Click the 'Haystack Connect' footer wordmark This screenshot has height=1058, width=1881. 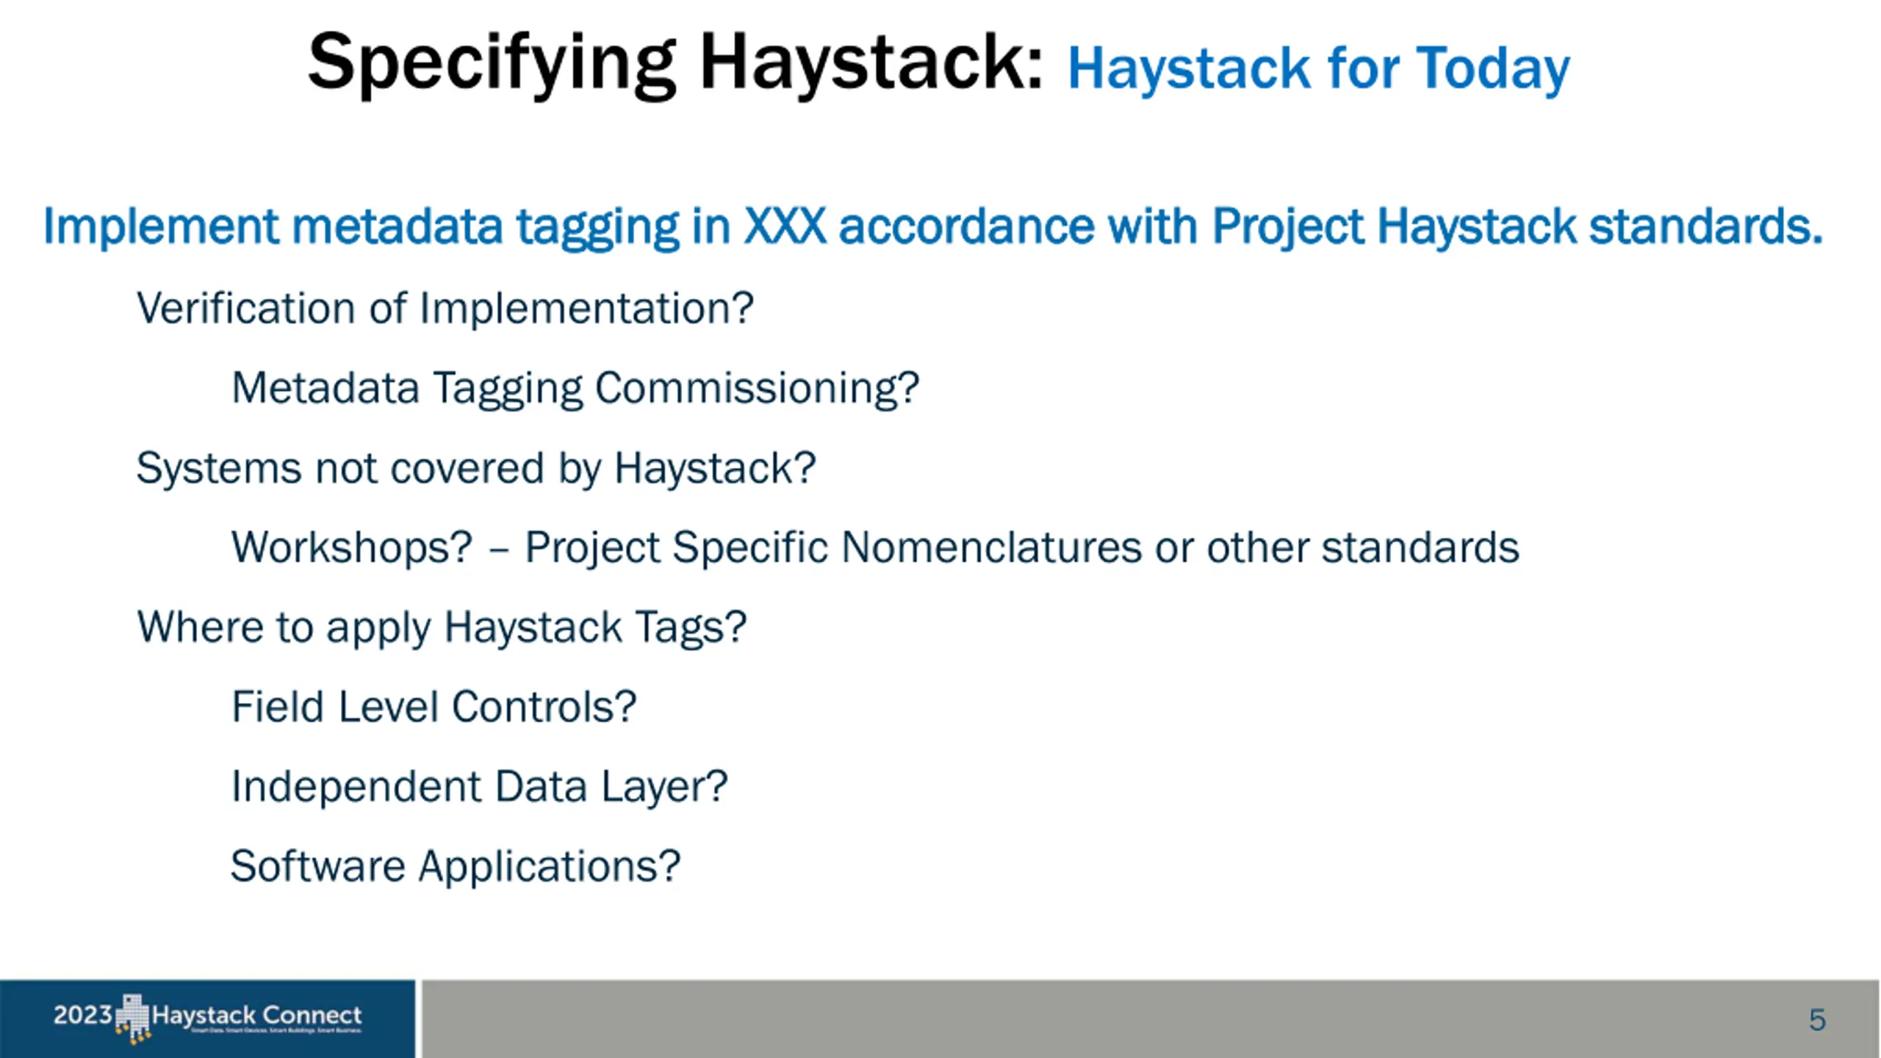257,1015
